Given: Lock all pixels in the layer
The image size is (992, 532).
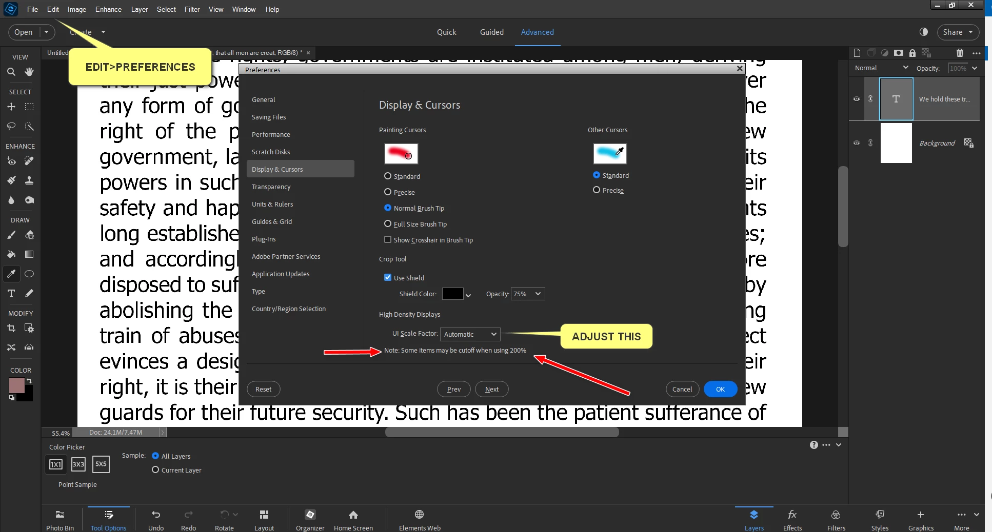Looking at the screenshot, I should pyautogui.click(x=912, y=53).
